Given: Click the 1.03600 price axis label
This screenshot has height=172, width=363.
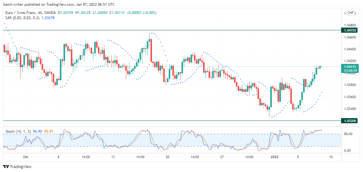Looking at the screenshot, I should pos(350,97).
